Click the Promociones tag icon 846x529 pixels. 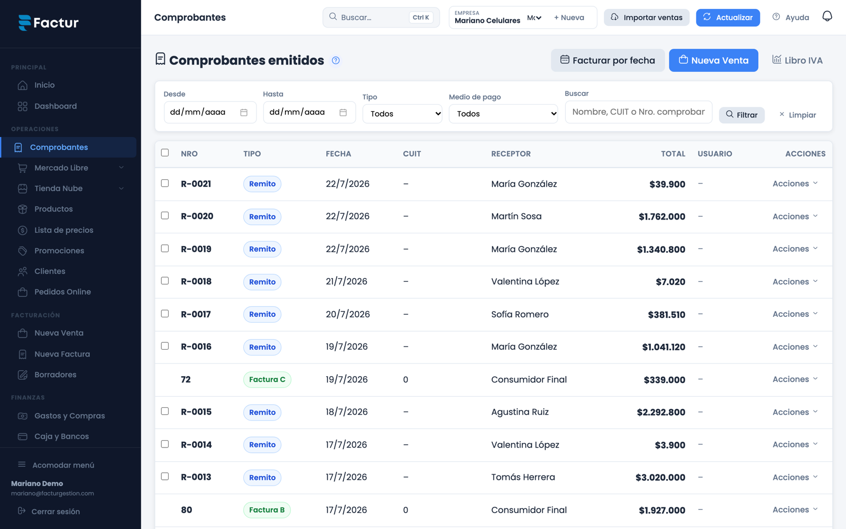22,251
